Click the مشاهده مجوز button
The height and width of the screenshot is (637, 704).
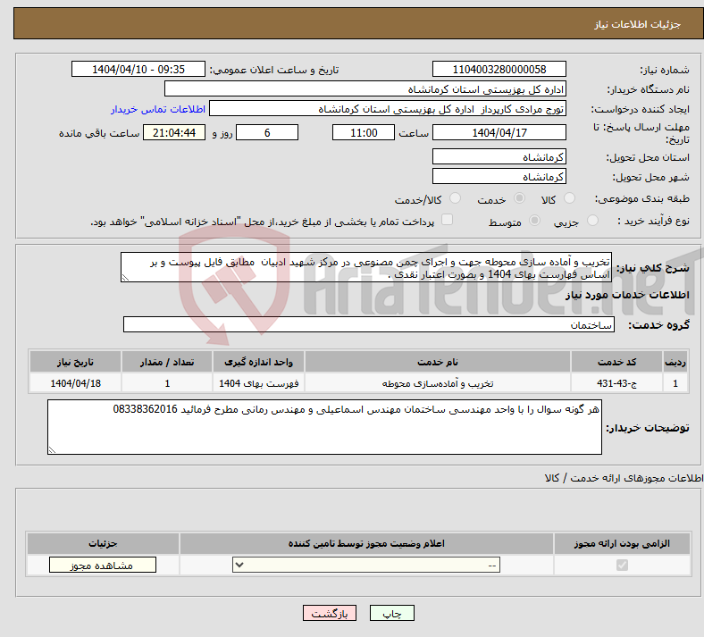[103, 565]
